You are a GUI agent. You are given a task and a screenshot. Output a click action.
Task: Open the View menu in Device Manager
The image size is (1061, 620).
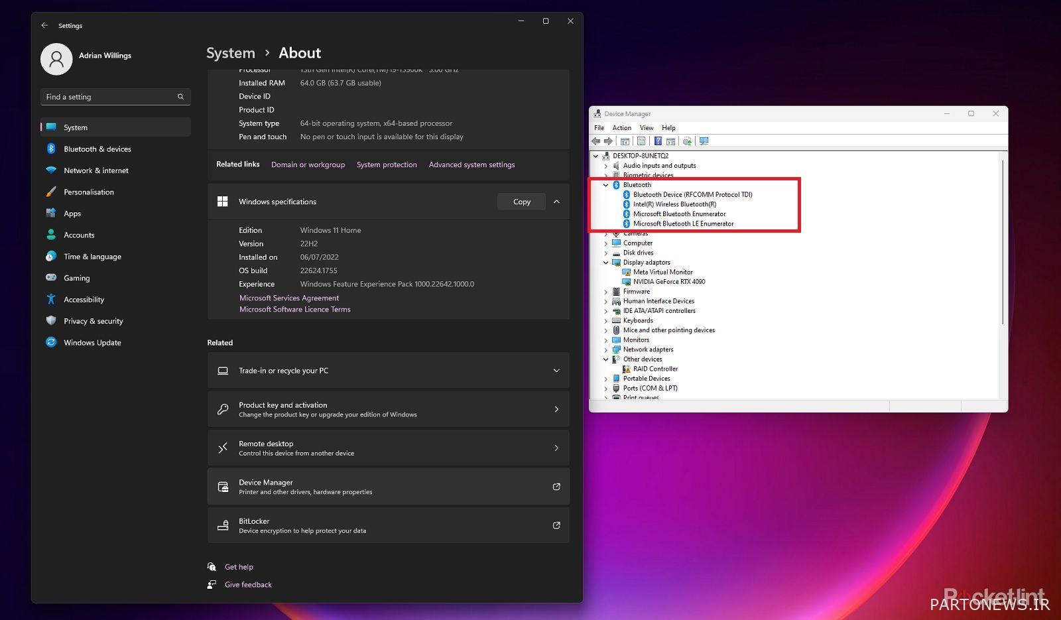click(x=647, y=128)
